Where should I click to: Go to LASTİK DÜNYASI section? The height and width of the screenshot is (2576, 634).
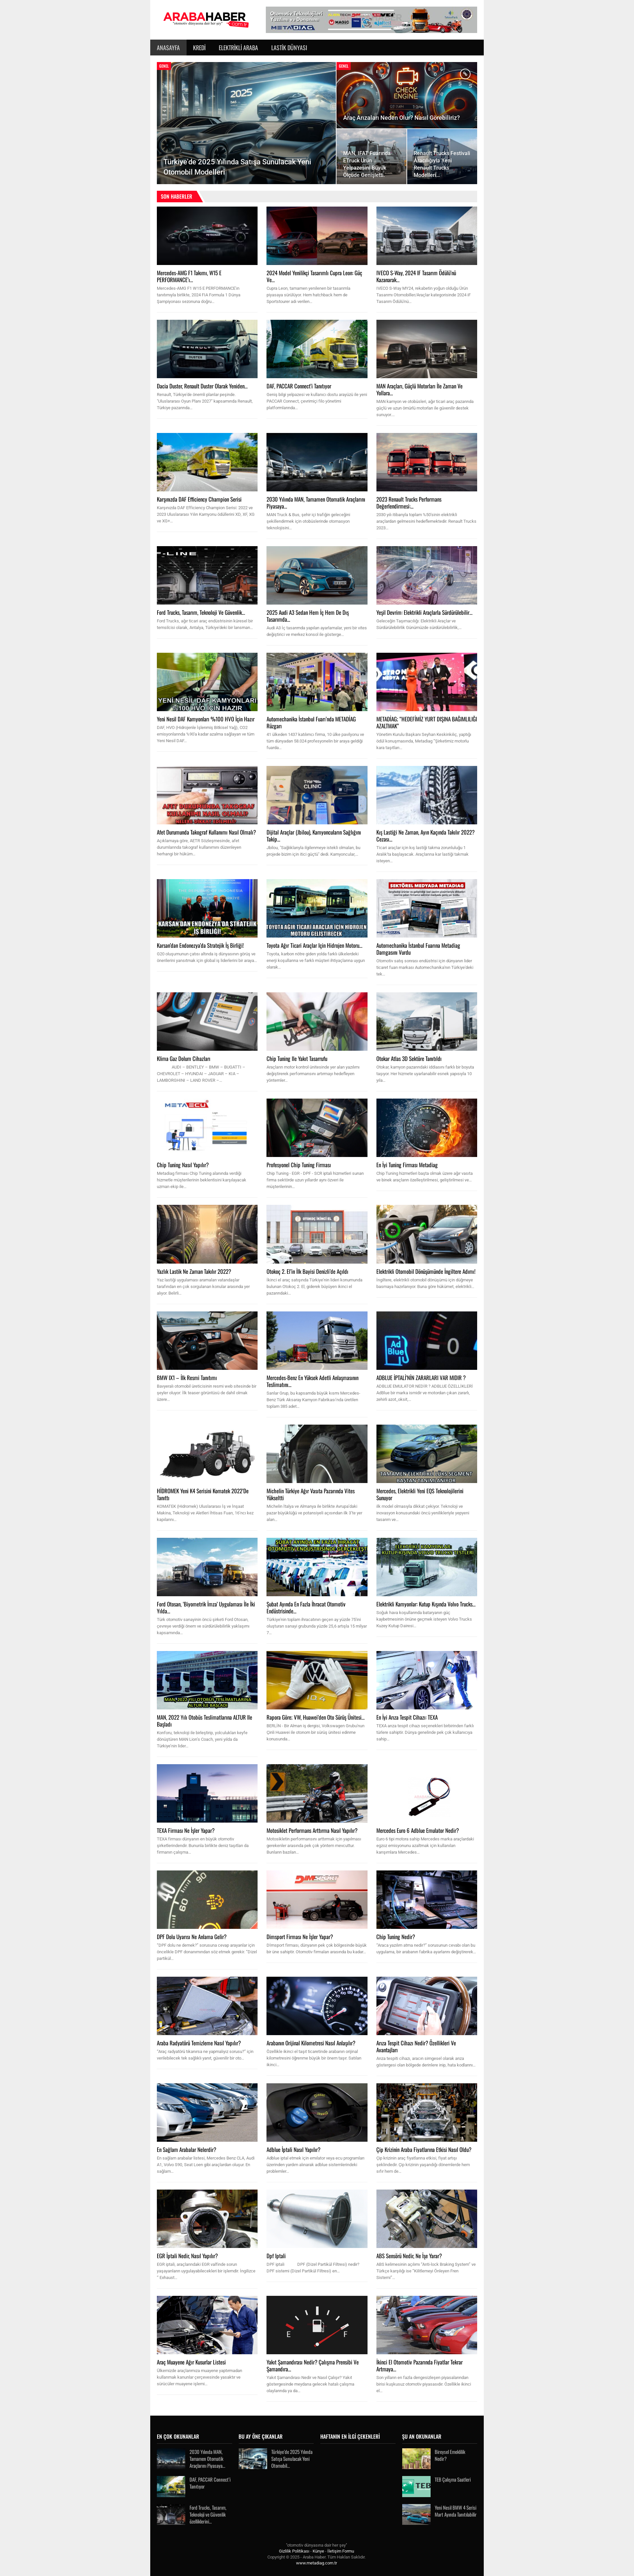[289, 48]
